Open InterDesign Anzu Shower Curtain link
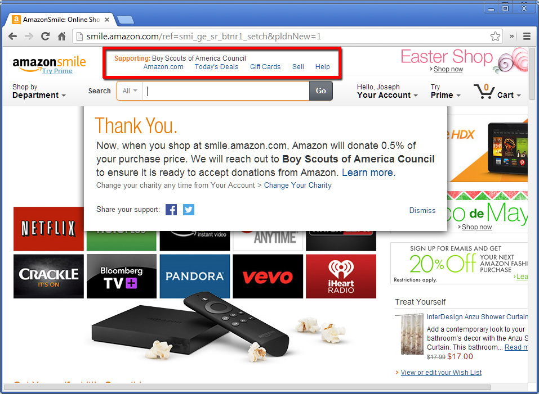 [477, 317]
